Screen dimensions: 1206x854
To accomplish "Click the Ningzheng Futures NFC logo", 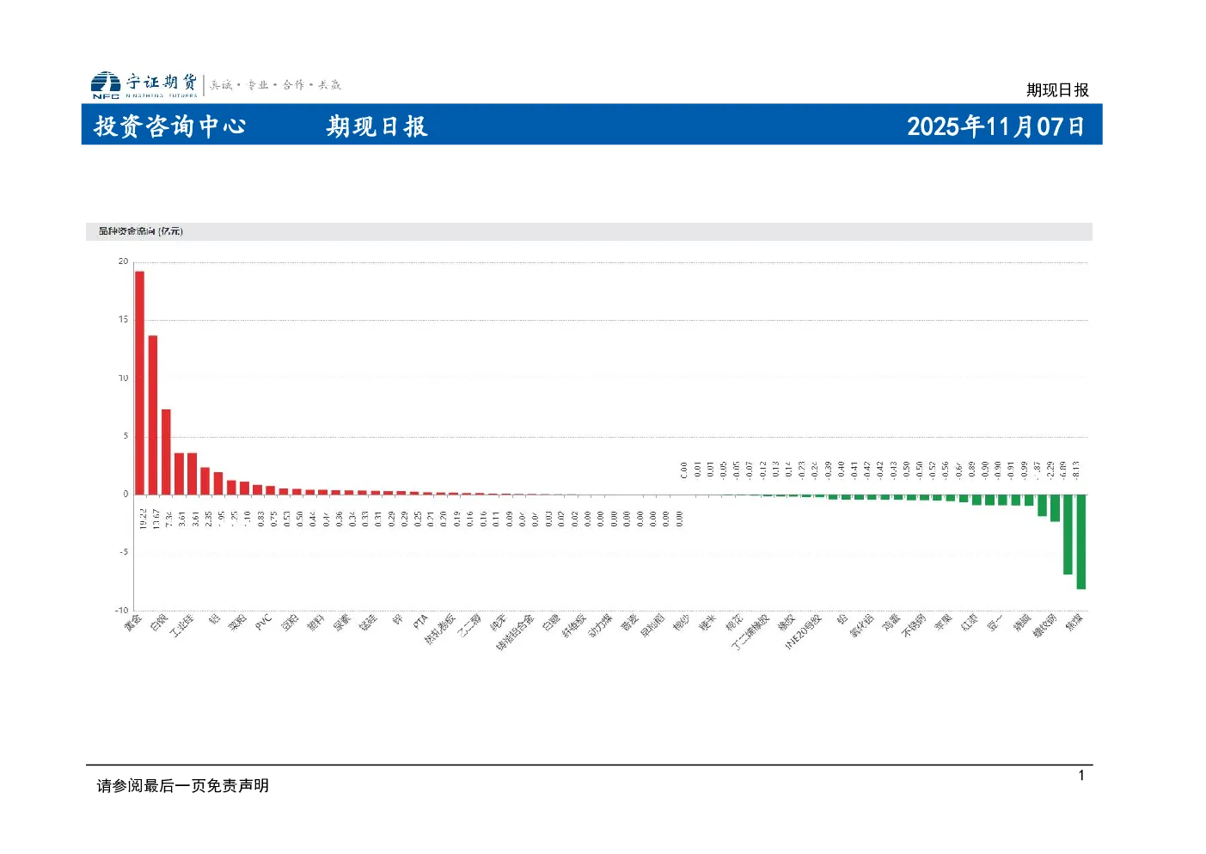I will [106, 84].
